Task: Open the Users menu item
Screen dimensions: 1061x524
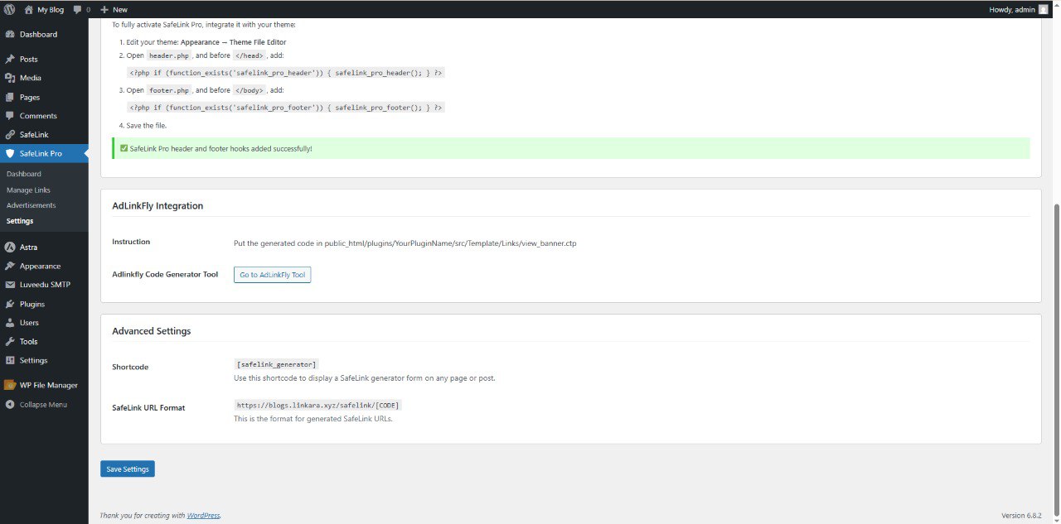Action: click(x=44, y=322)
